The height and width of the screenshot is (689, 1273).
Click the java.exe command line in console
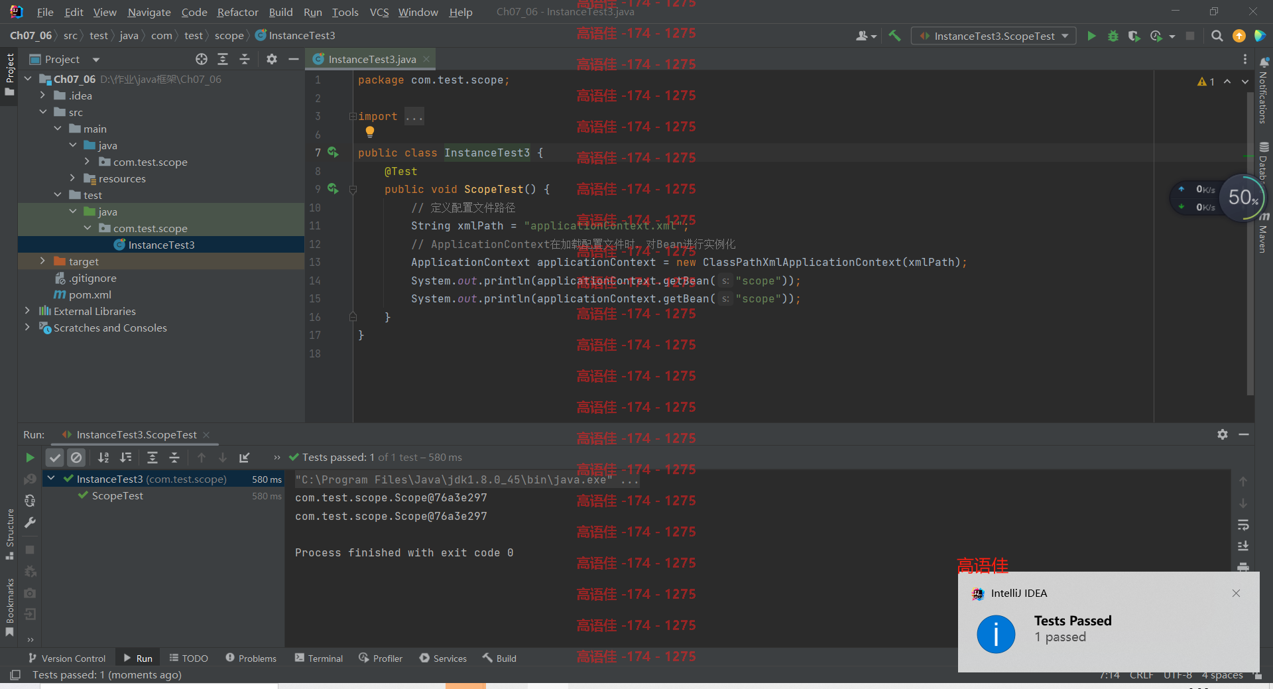coord(466,479)
